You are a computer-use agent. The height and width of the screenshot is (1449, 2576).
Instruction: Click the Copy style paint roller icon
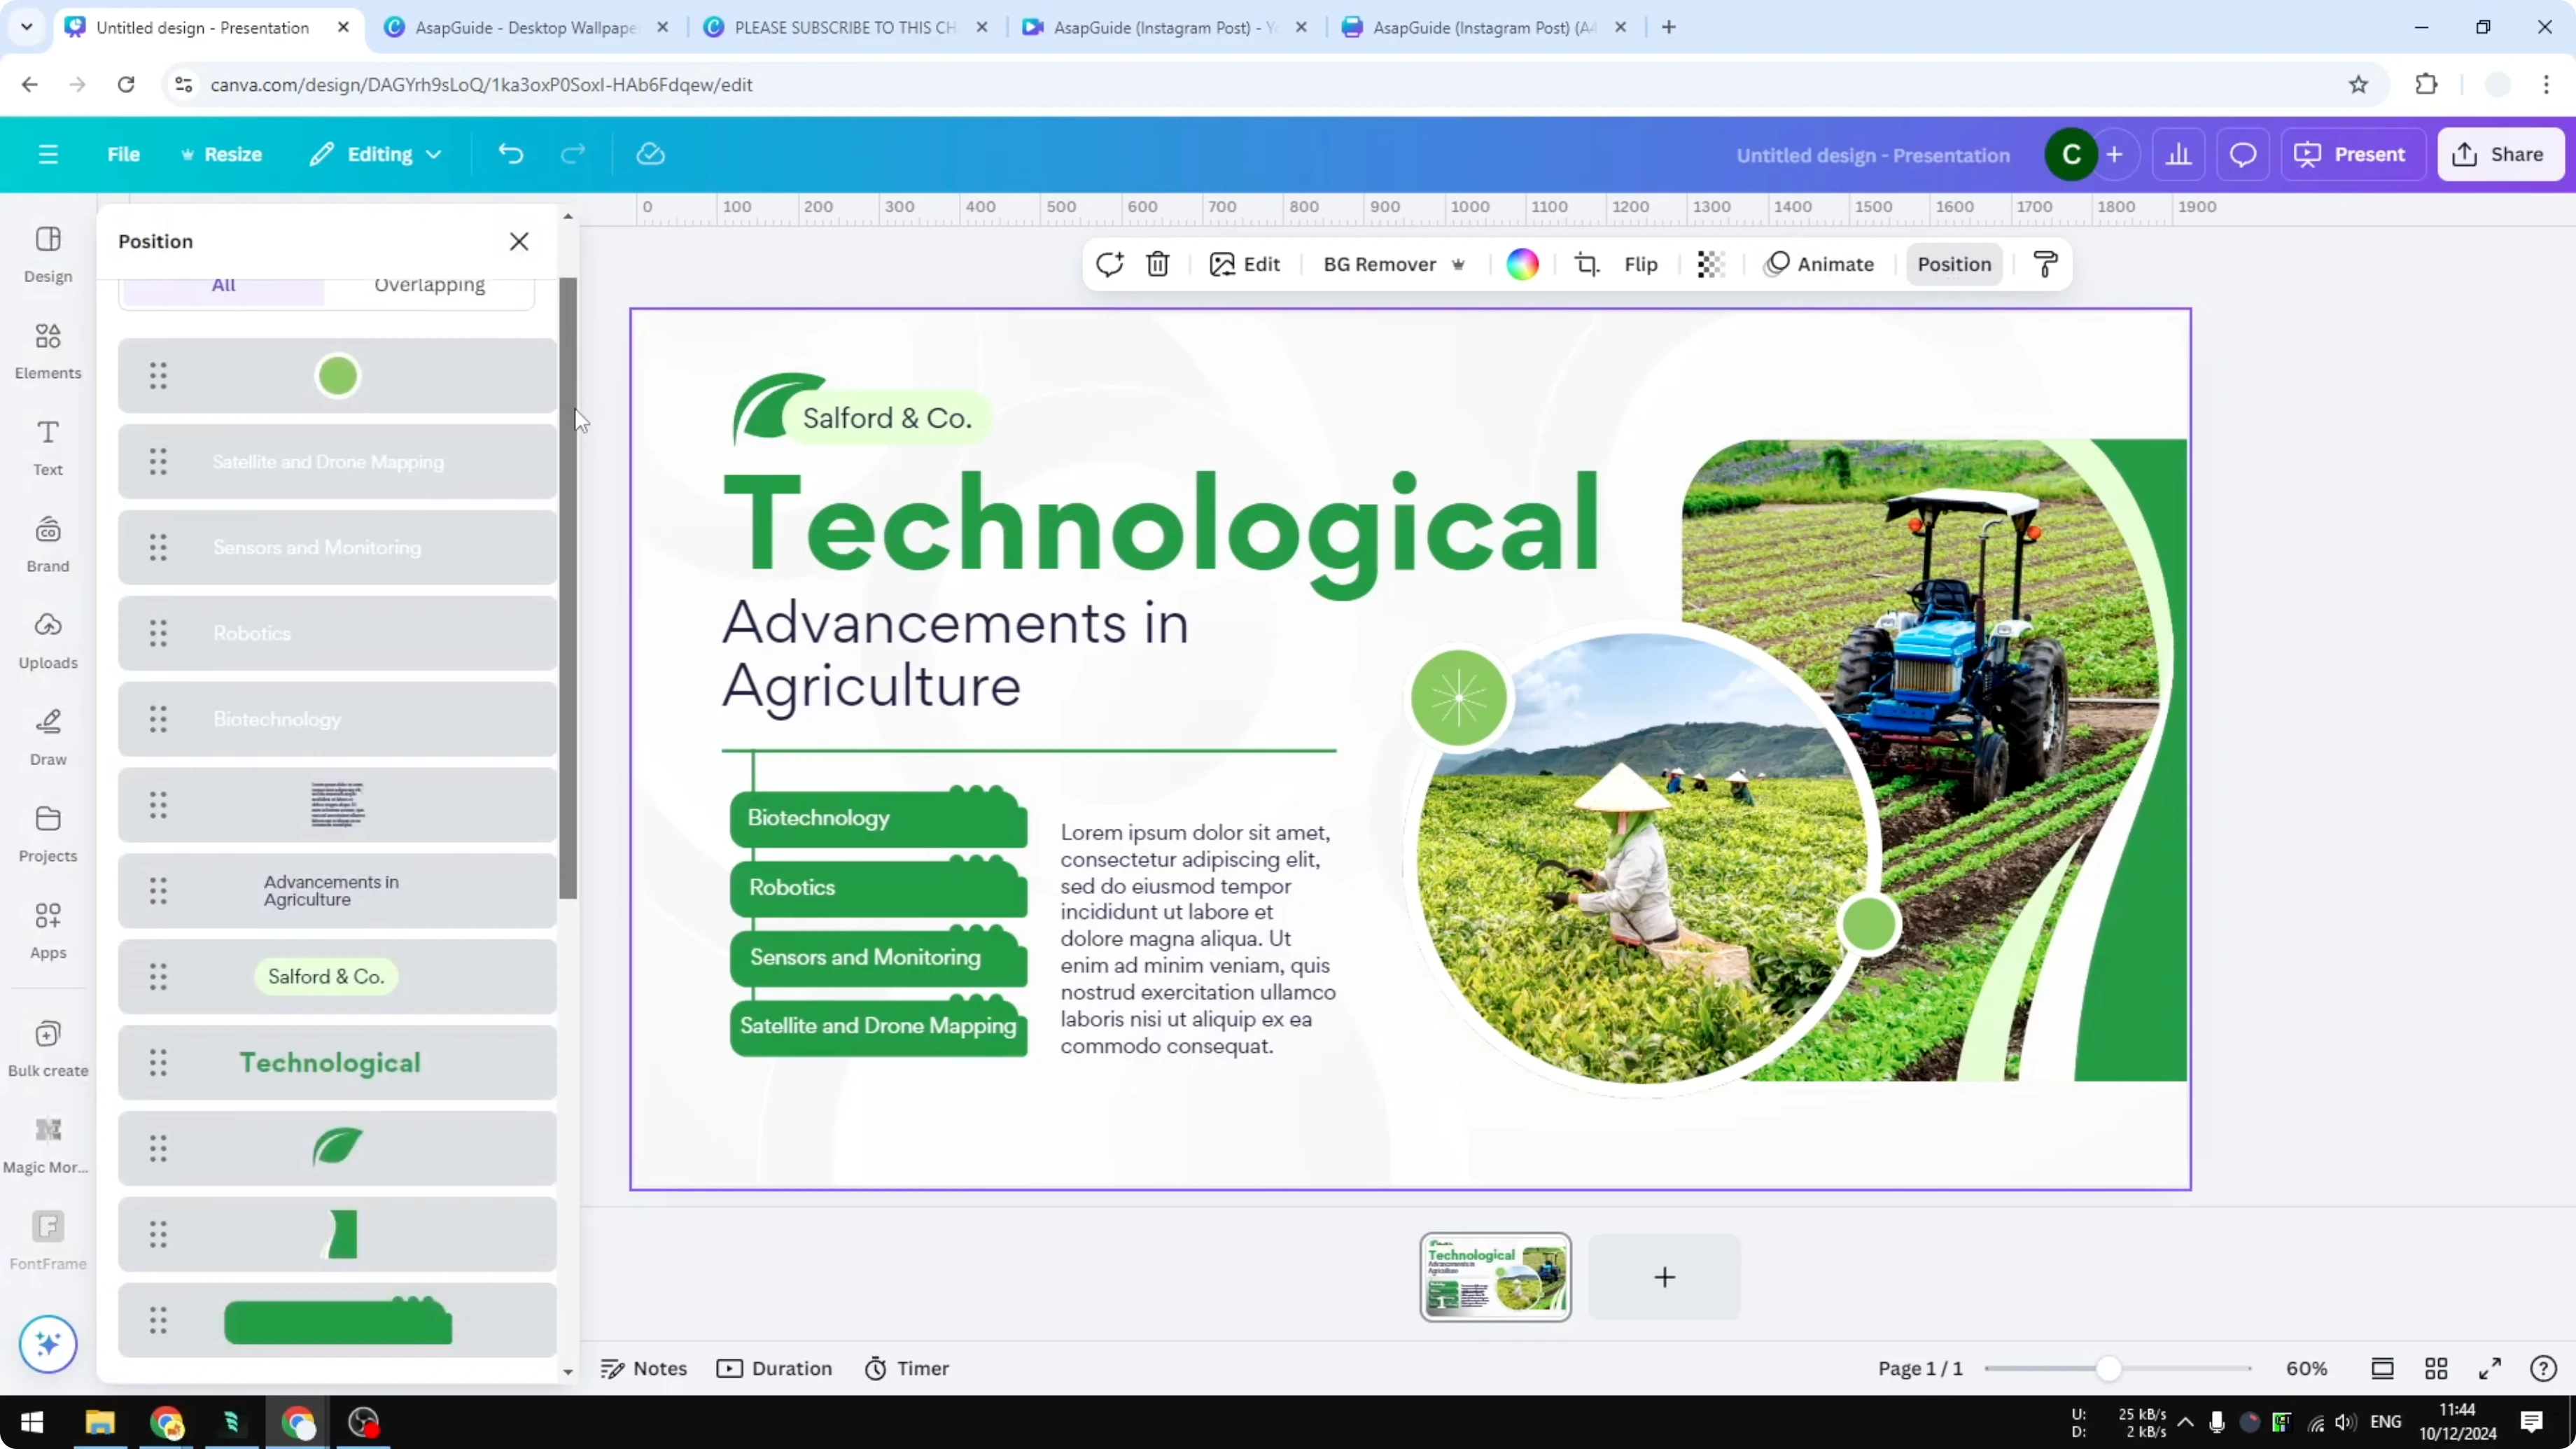tap(2045, 264)
